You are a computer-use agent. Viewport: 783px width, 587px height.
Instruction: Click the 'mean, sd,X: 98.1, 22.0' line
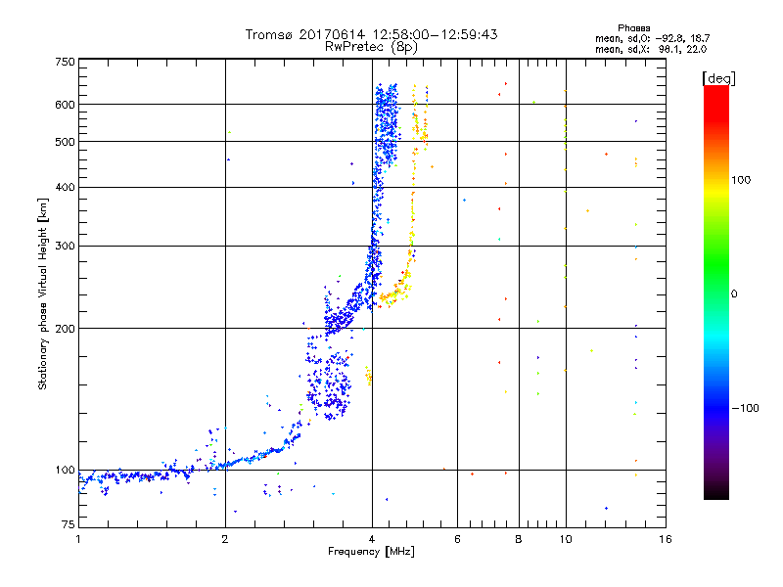coord(651,49)
